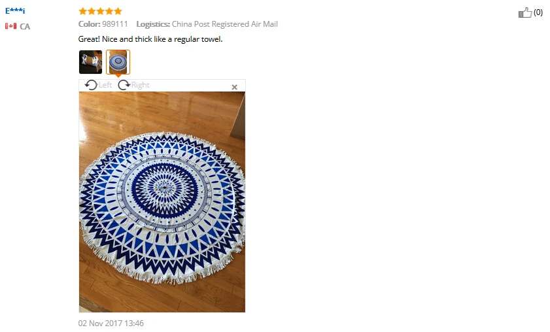Click 'China Post Registered Air Mail' text

(225, 24)
